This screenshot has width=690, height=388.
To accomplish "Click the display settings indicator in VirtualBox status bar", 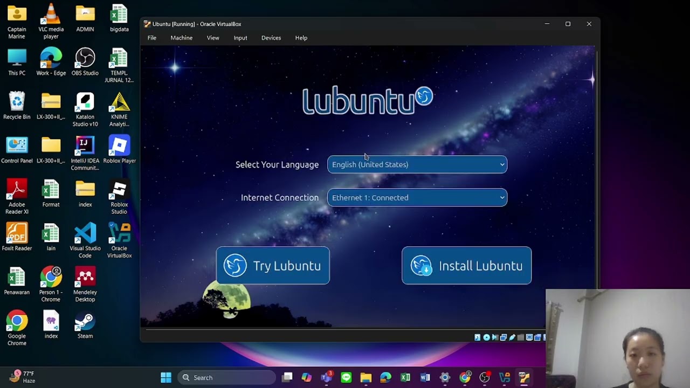I will click(529, 337).
